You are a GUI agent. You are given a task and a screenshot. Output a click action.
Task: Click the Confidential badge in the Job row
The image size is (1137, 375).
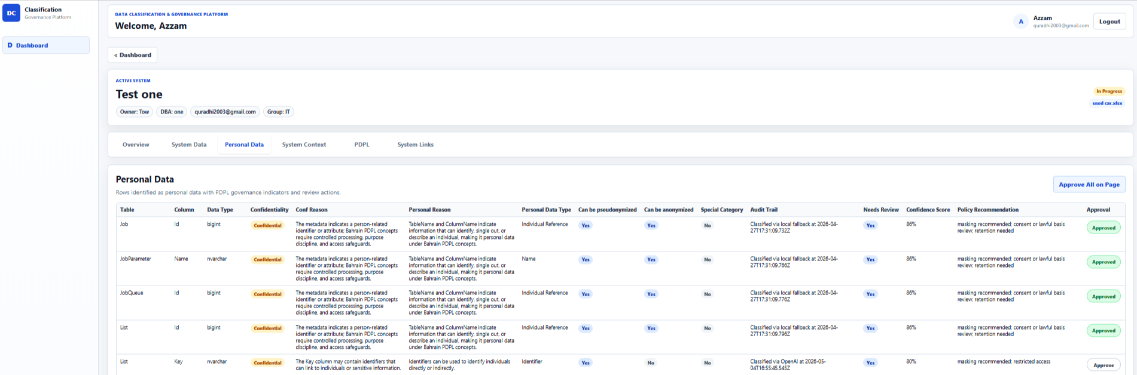[x=267, y=226]
